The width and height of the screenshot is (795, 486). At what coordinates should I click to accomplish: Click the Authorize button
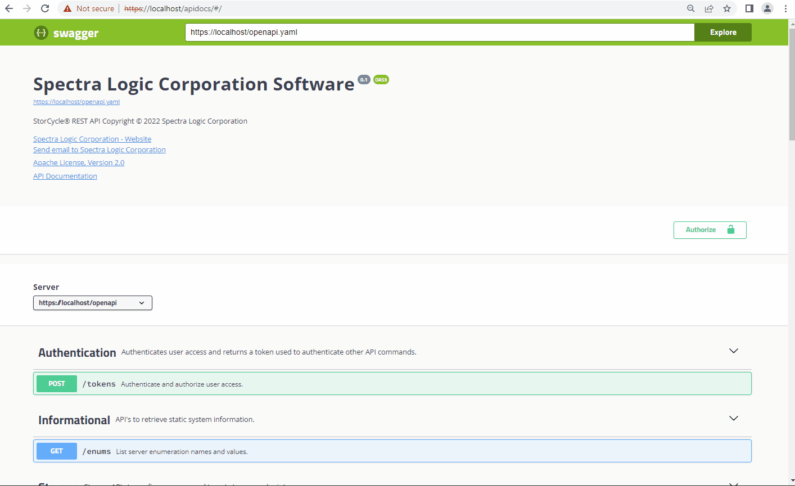(x=710, y=230)
